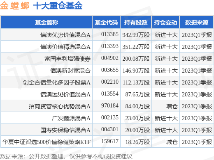Select 招商资管核心优势混合A fund name
The image size is (214, 160).
click(60, 106)
